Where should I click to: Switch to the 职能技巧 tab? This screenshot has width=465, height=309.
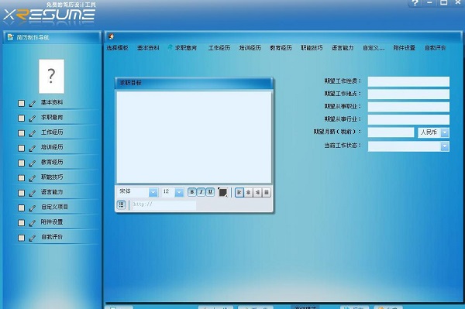[x=312, y=48]
